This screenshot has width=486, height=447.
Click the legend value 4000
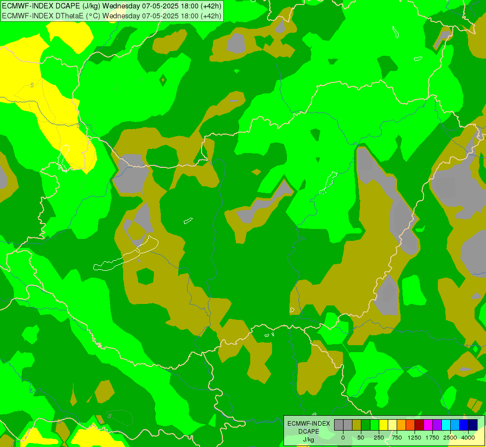coord(468,438)
